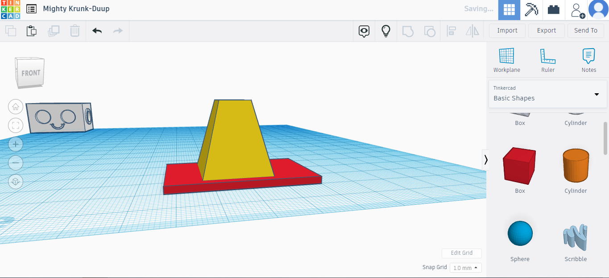
Task: Click the Fit all in view button
Action: pos(16,125)
